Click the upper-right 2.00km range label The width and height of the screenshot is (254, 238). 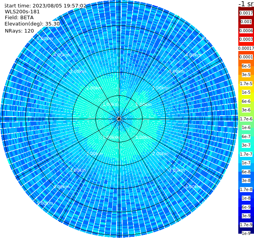(x=161, y=88)
